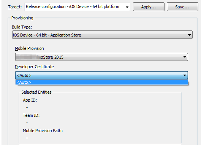The width and height of the screenshot is (201, 145).
Task: Click the 'Mobile Provision Path:' label
Action: point(43,131)
